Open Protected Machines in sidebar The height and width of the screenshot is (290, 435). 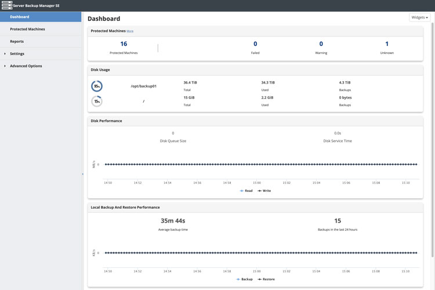41,29
